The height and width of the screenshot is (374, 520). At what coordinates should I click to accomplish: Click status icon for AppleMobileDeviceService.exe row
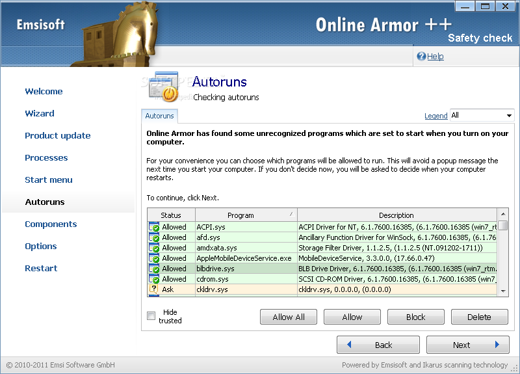154,258
